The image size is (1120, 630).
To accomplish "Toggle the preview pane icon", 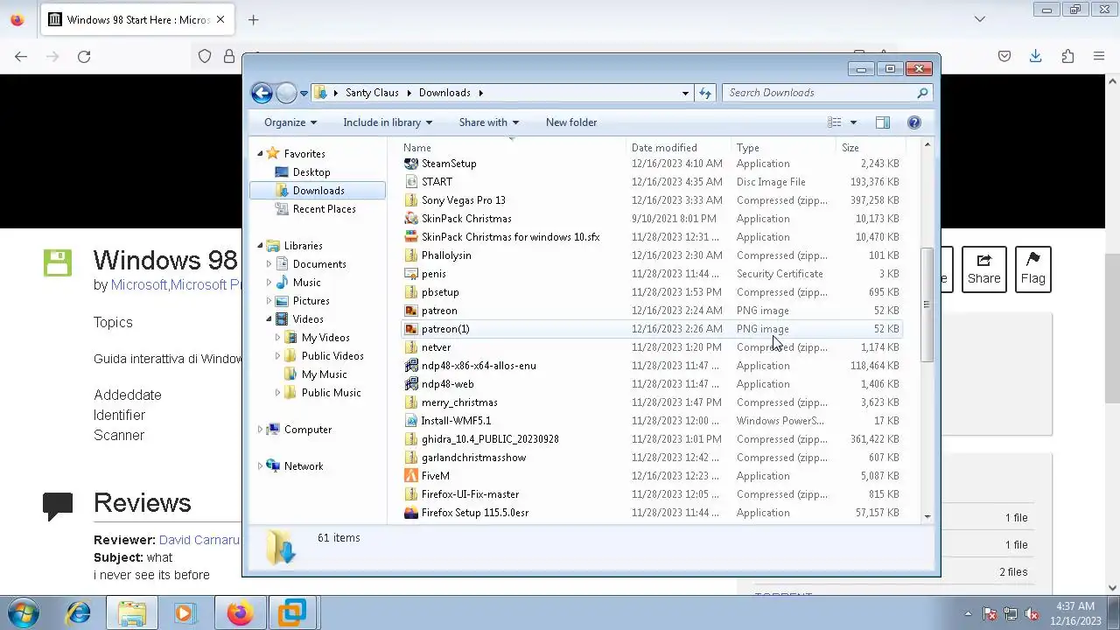I will (883, 122).
